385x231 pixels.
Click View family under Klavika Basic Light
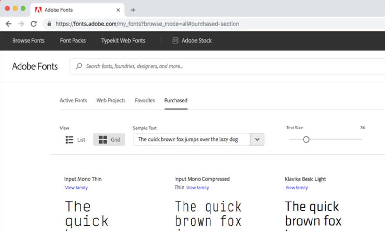pos(296,188)
